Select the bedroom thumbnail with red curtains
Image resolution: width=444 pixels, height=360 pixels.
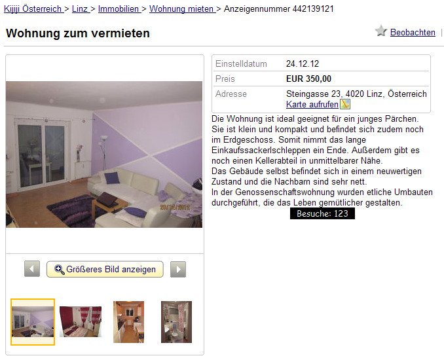(x=81, y=322)
